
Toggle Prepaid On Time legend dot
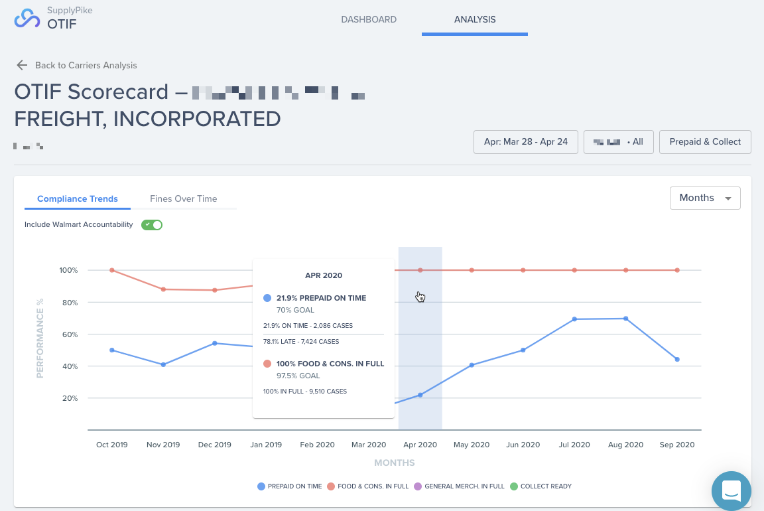(x=261, y=486)
